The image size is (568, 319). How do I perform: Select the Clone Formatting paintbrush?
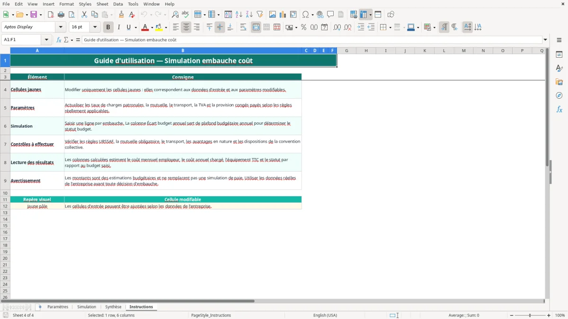tap(122, 15)
